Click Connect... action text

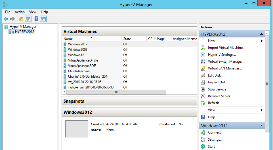click(x=216, y=132)
